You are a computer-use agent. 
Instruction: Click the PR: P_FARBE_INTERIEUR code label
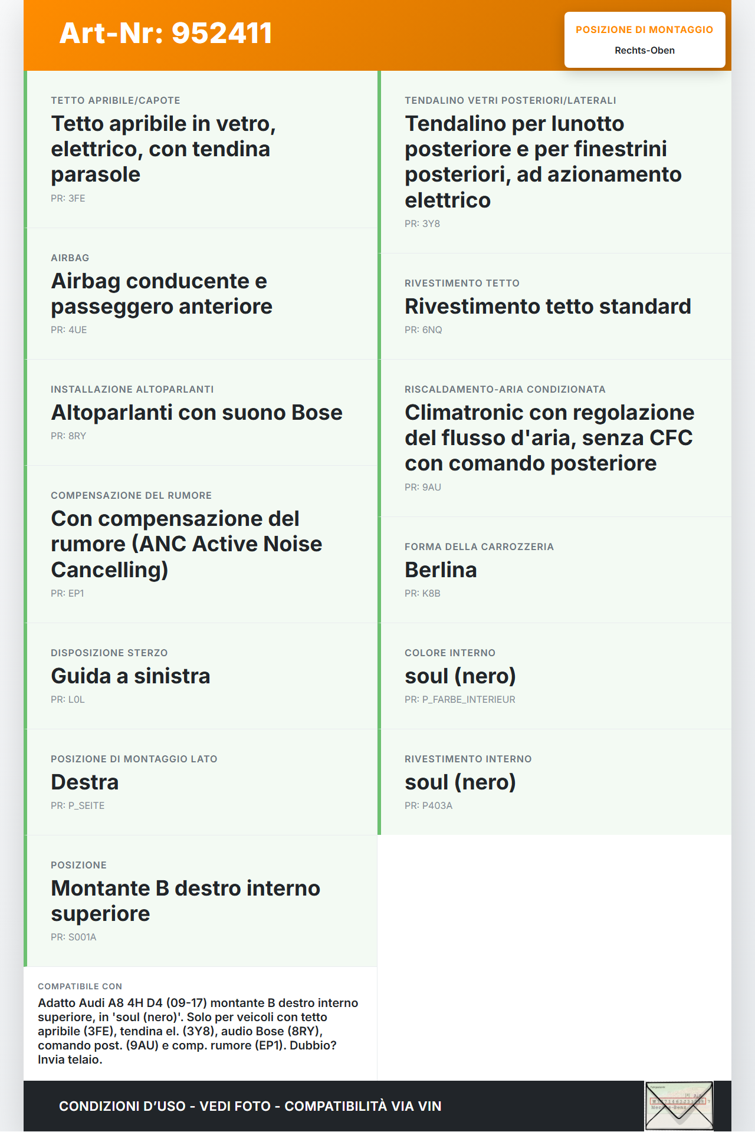point(460,700)
